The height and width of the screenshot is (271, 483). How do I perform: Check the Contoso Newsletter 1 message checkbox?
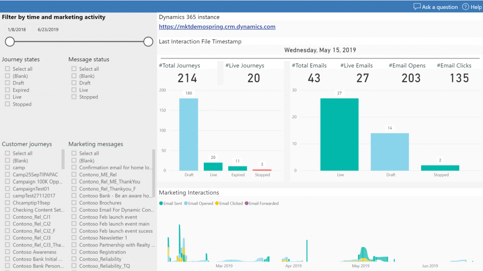(74, 238)
